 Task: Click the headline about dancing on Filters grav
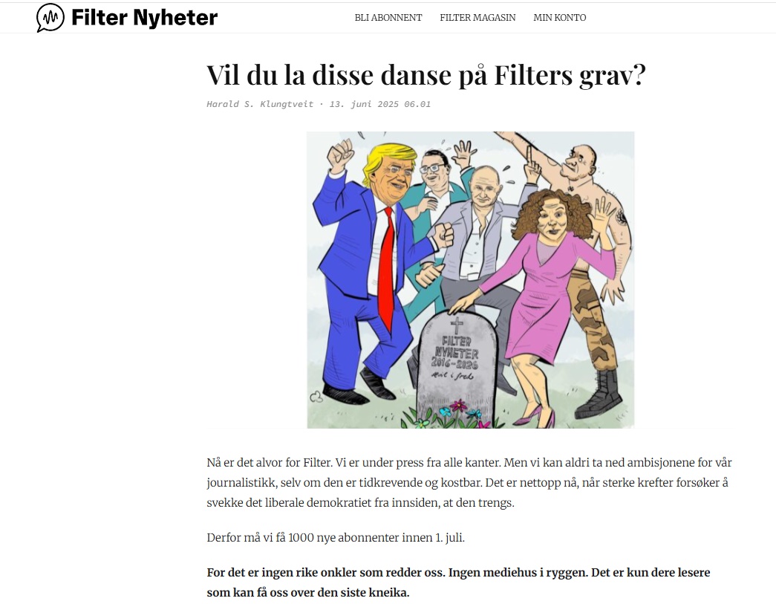(426, 75)
